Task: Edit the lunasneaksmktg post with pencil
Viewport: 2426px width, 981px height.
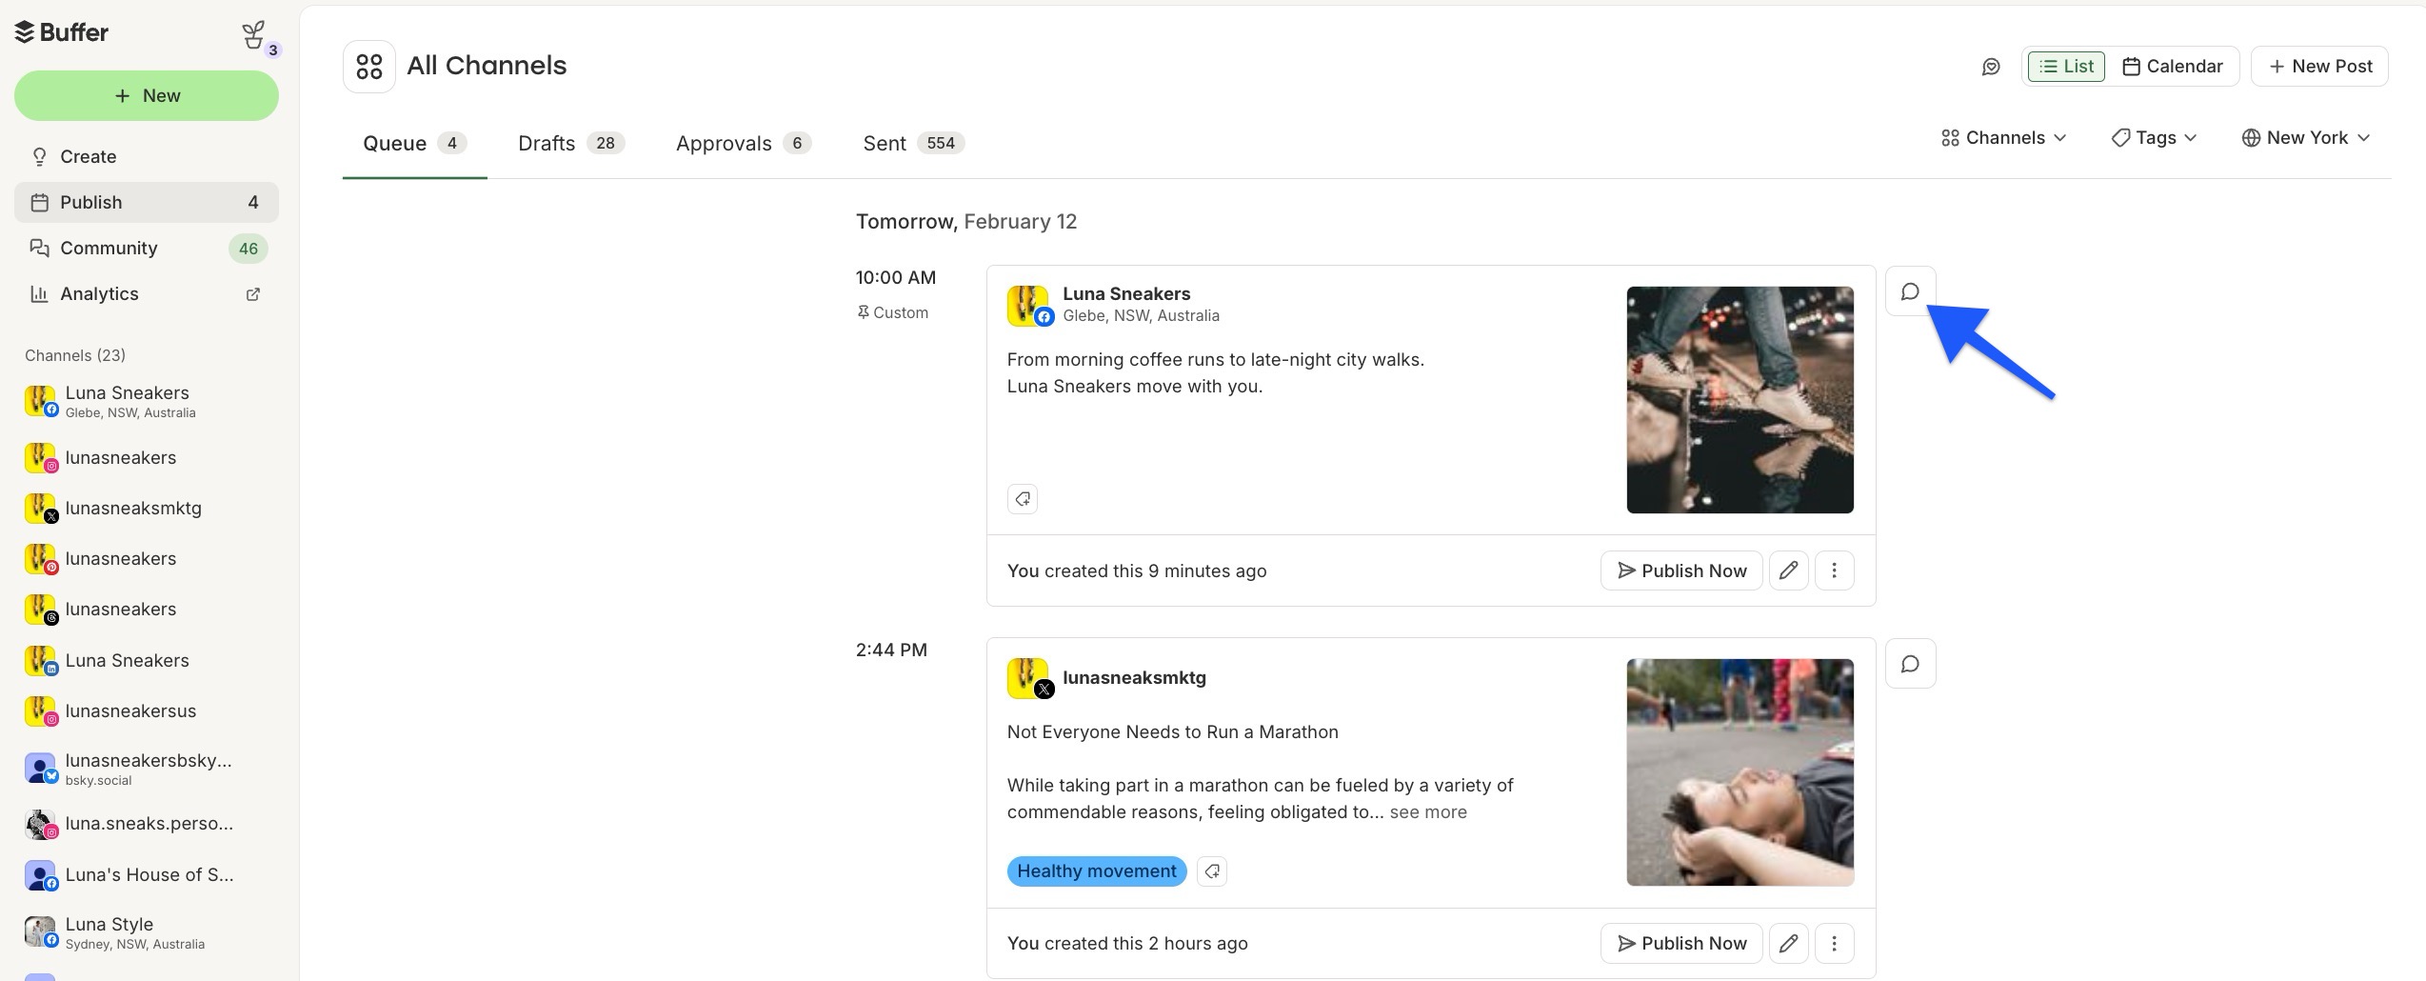Action: 1789,943
